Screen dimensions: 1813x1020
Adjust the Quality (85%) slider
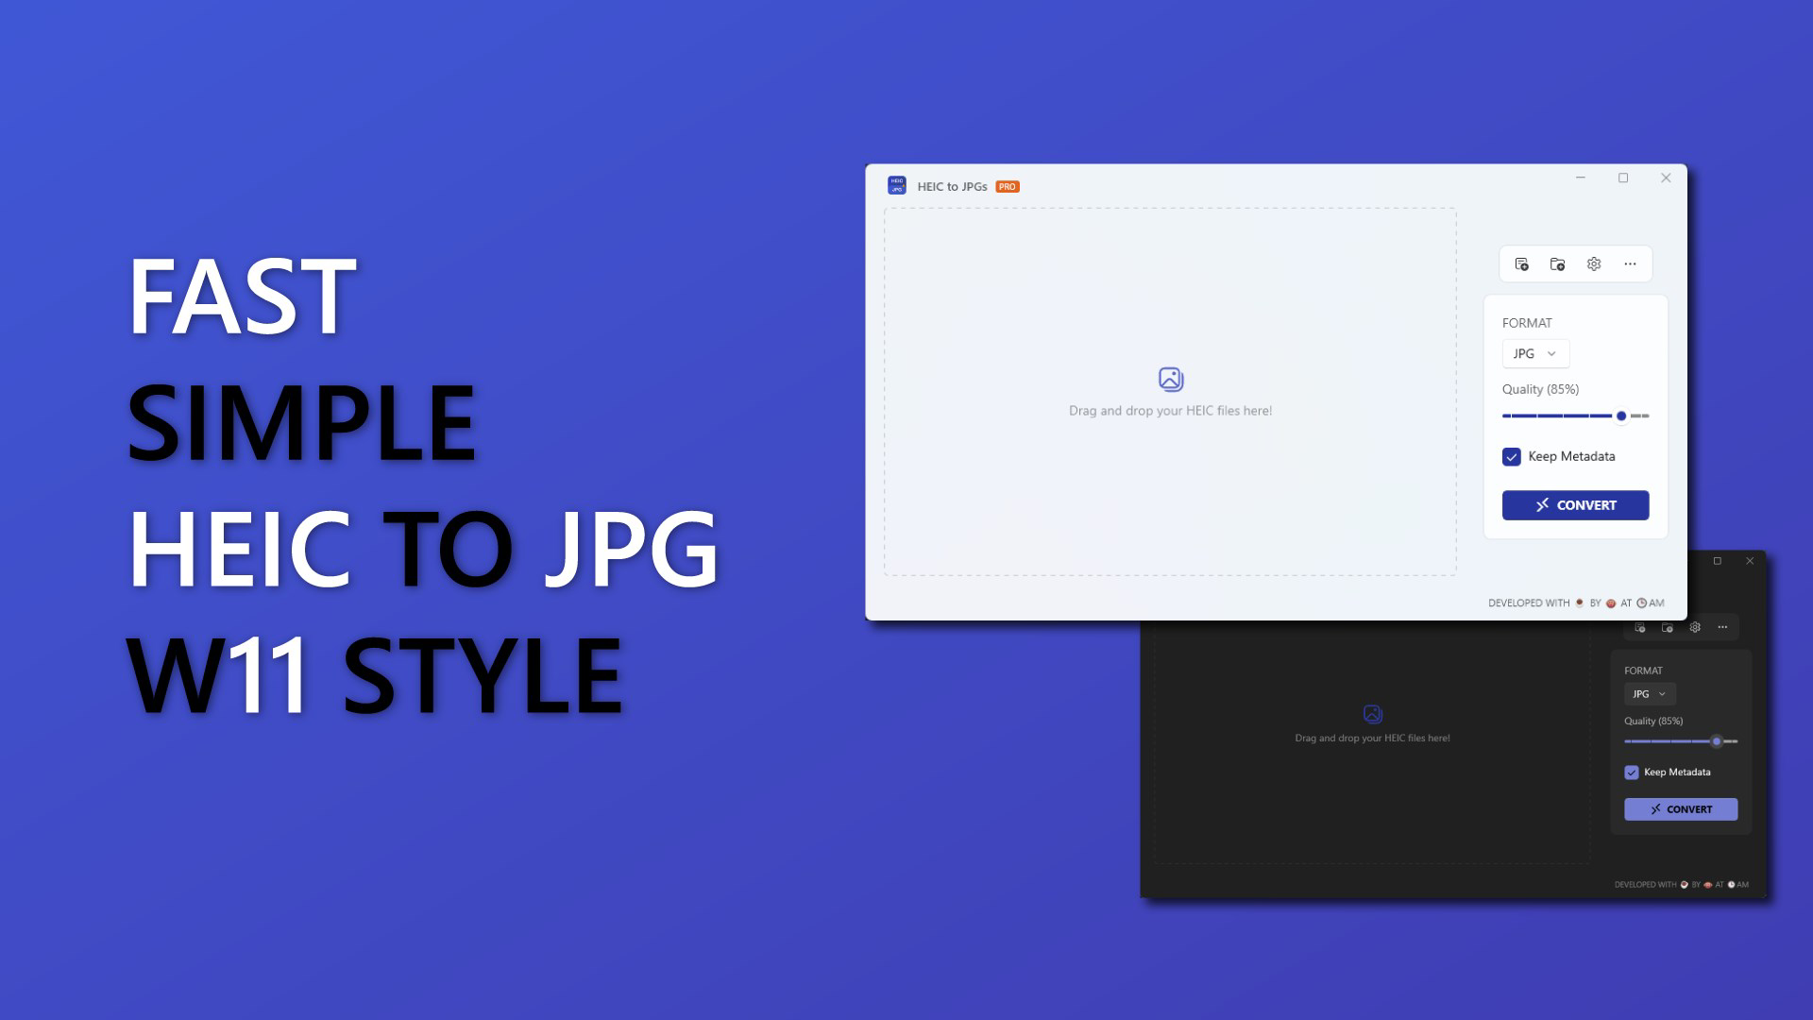(1620, 416)
